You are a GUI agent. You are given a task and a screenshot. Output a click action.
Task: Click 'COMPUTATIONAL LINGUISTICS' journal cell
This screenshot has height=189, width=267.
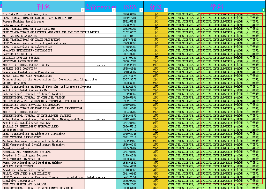point(43,137)
